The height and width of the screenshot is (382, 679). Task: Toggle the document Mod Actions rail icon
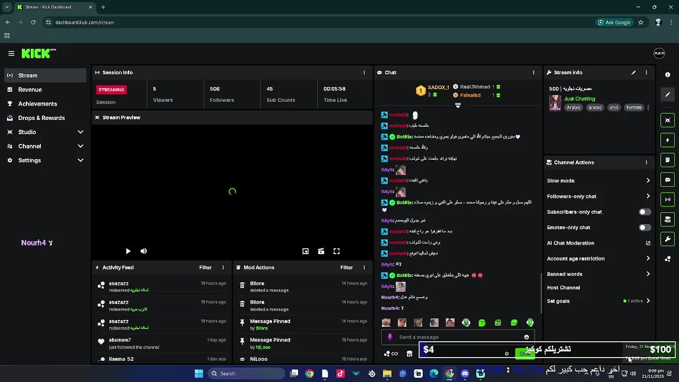point(667,160)
